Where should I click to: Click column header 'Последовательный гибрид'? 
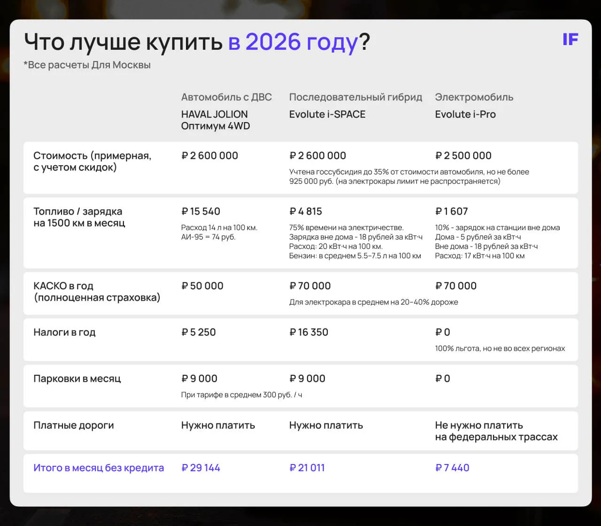(356, 97)
